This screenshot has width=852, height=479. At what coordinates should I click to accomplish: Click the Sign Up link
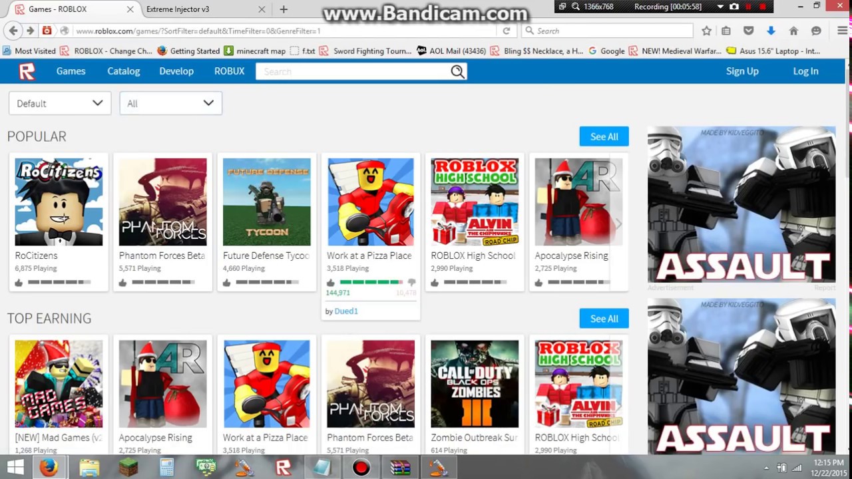pos(742,71)
